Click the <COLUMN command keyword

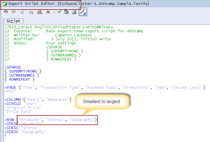coord(13,100)
